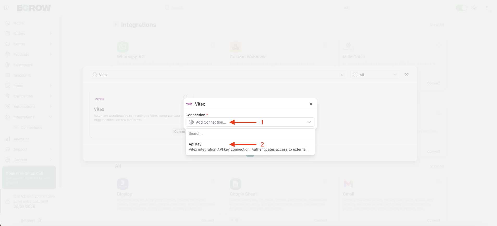Open the Book Free Setup Call banner
This screenshot has height=226, width=497.
[29, 178]
